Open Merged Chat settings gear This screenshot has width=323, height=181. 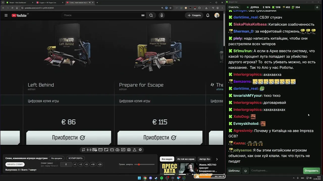317,7
